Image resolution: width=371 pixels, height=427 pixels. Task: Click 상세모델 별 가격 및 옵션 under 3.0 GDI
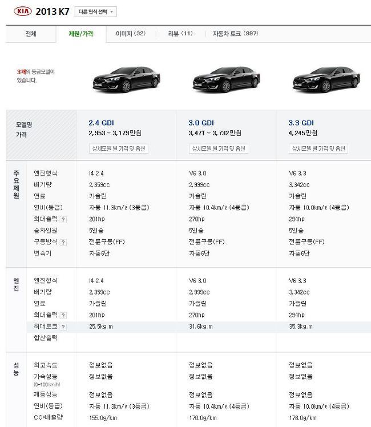(x=219, y=148)
